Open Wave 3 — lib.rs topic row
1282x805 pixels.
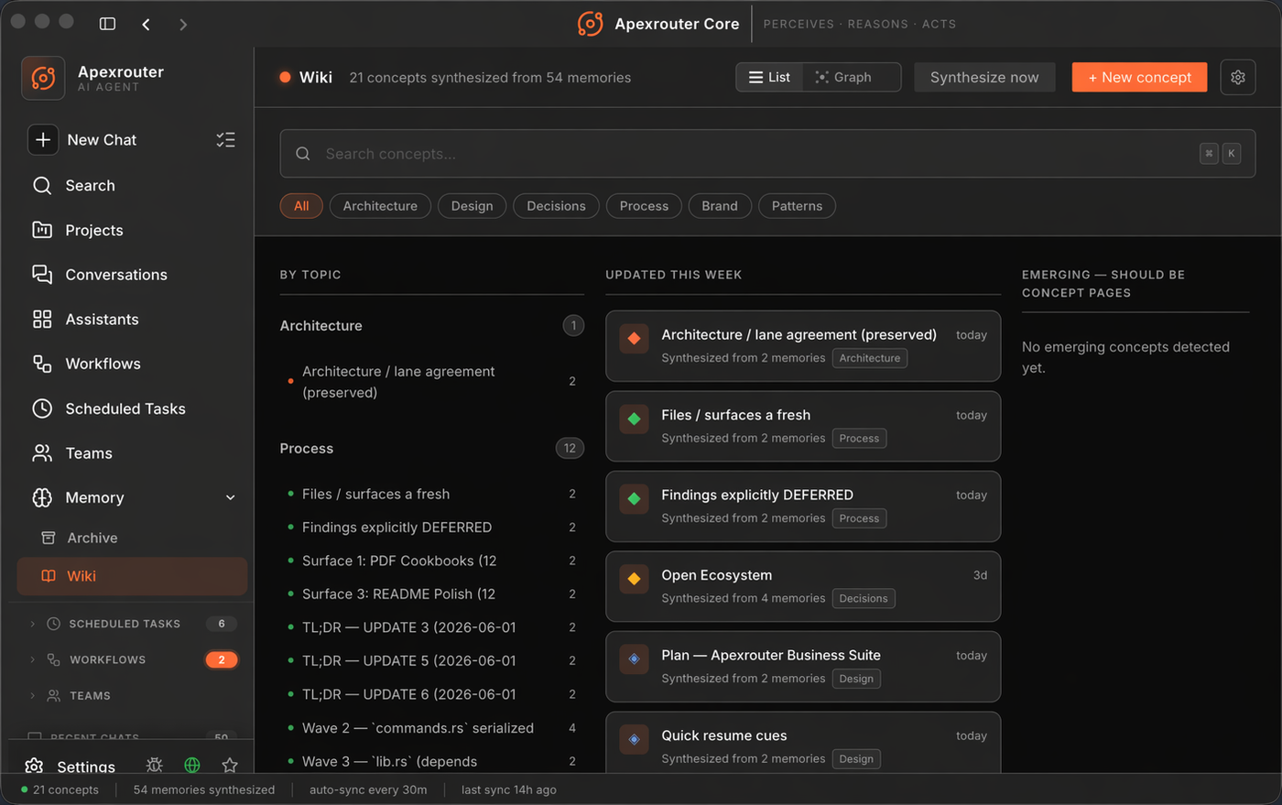[x=431, y=761]
